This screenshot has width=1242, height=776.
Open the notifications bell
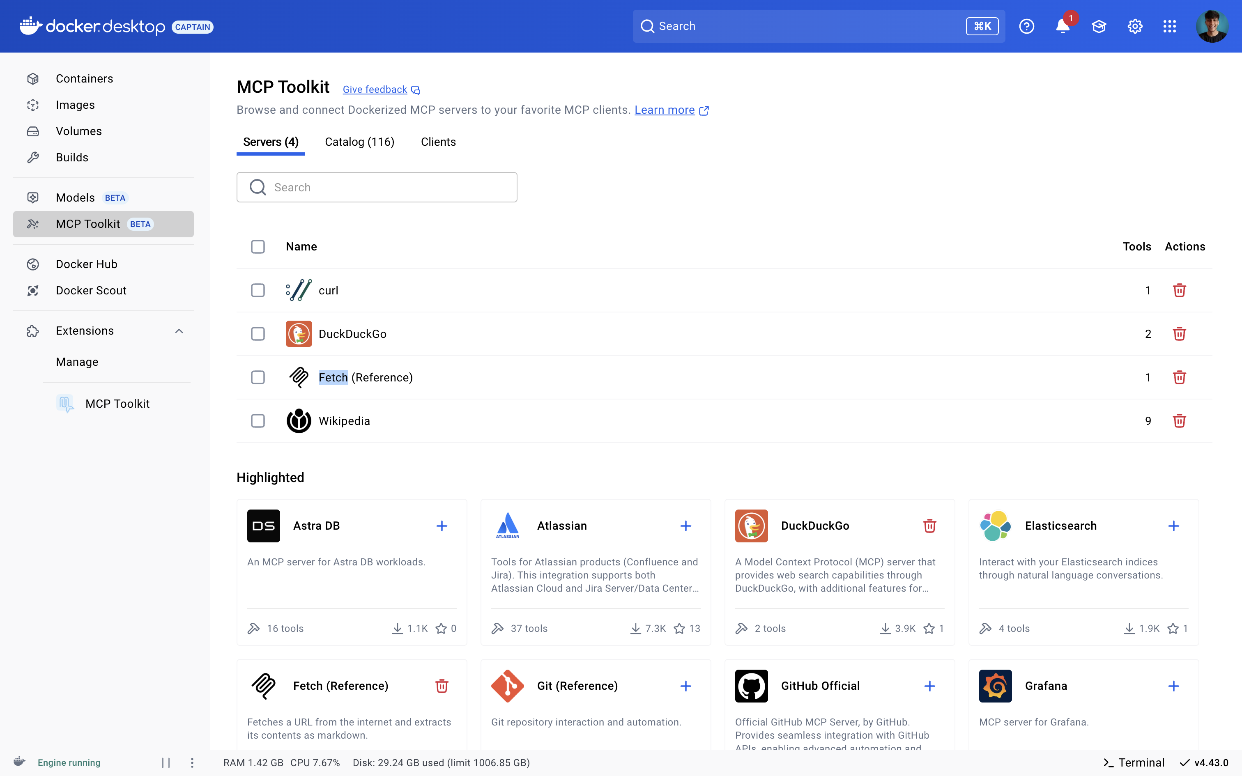click(x=1063, y=26)
